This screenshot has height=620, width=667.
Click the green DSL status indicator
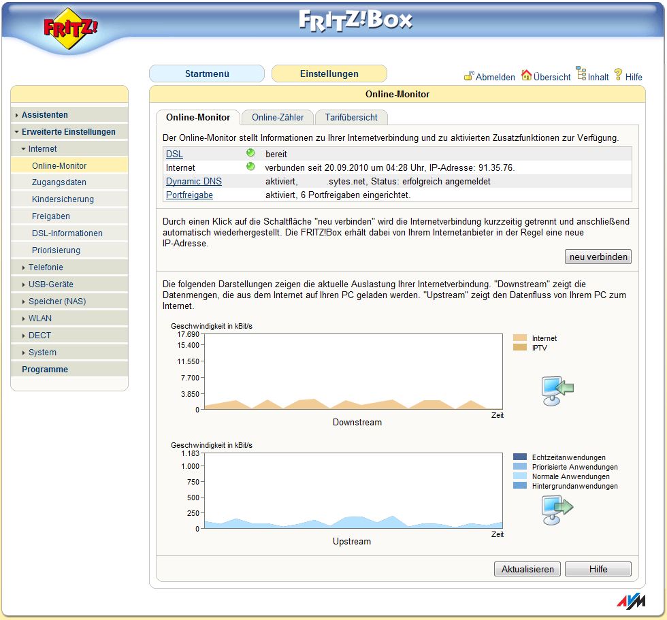point(250,152)
